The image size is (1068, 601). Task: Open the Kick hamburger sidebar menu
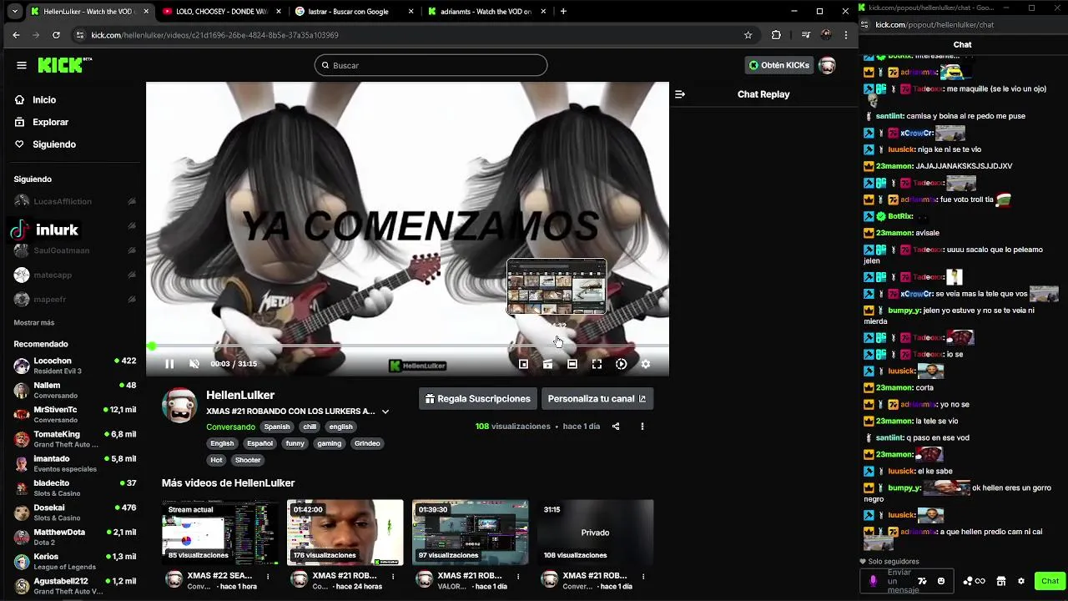pyautogui.click(x=22, y=65)
